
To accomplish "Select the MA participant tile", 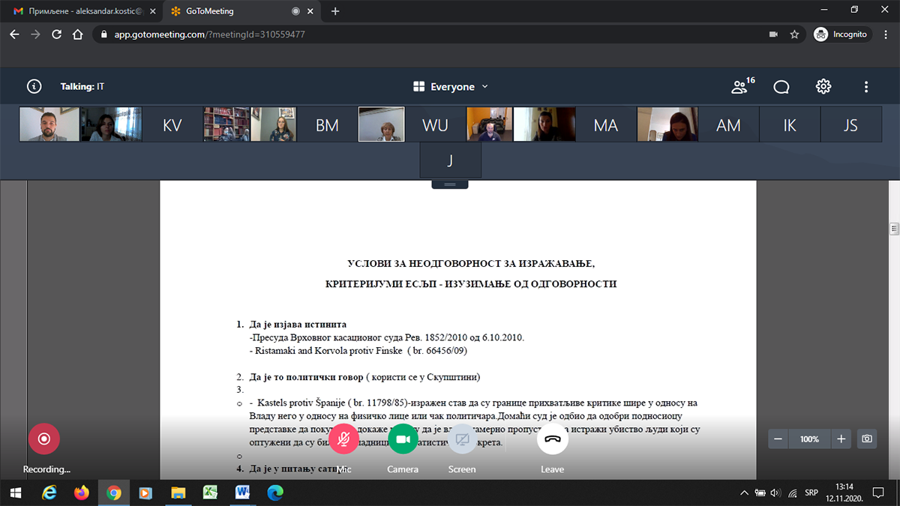I will click(606, 124).
